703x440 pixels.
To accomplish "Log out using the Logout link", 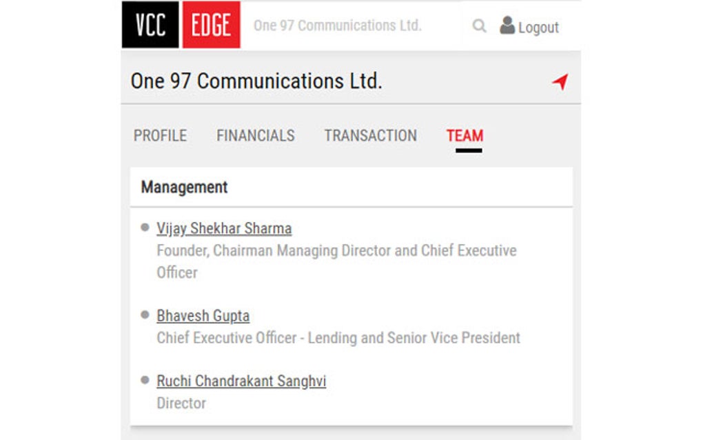I will tap(538, 28).
